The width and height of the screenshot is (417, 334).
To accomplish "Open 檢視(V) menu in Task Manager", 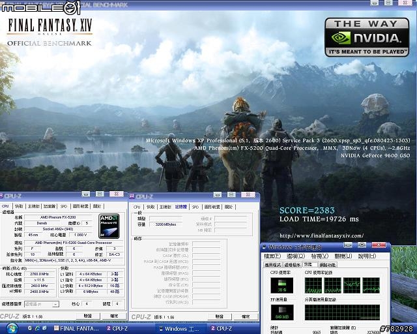I will tap(320, 256).
